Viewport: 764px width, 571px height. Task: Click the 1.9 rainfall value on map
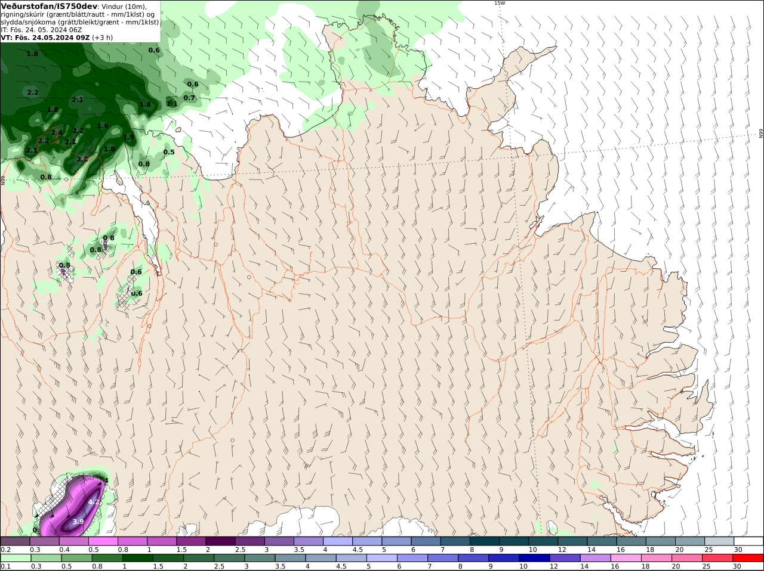click(x=128, y=137)
